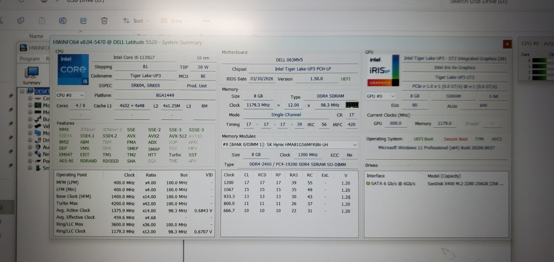Click the Turbo Max operating point row
Viewport: 554px width, 262px height.
[x=135, y=204]
